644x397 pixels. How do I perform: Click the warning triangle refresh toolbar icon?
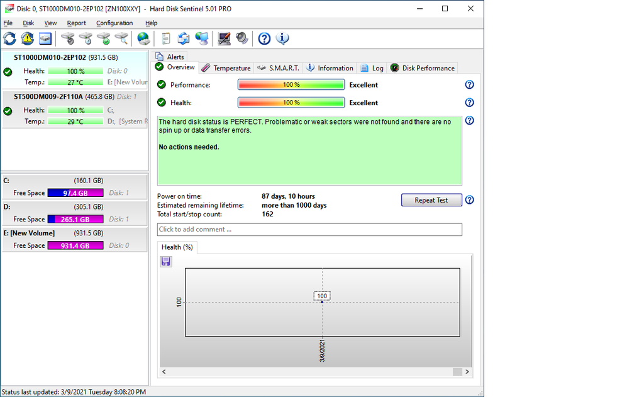pos(27,39)
